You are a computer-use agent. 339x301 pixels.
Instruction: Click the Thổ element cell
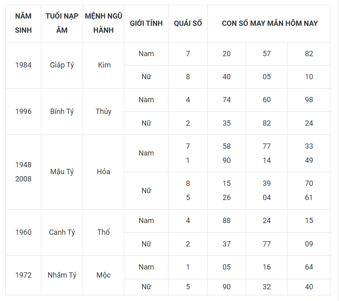tap(103, 232)
